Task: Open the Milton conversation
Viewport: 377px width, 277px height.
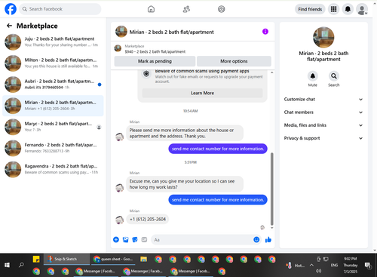Action: [53, 63]
